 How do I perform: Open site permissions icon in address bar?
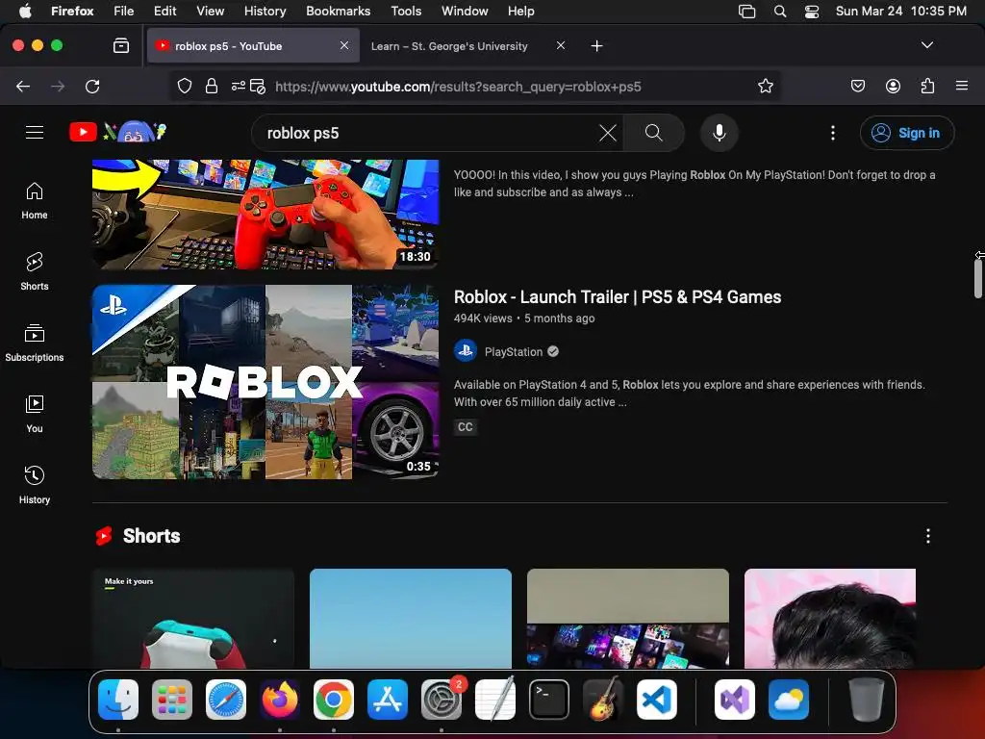(239, 86)
